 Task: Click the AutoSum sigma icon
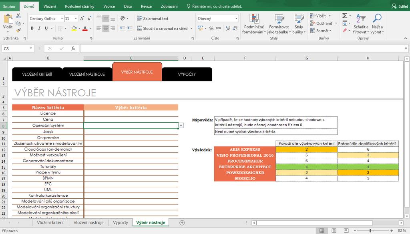point(345,16)
